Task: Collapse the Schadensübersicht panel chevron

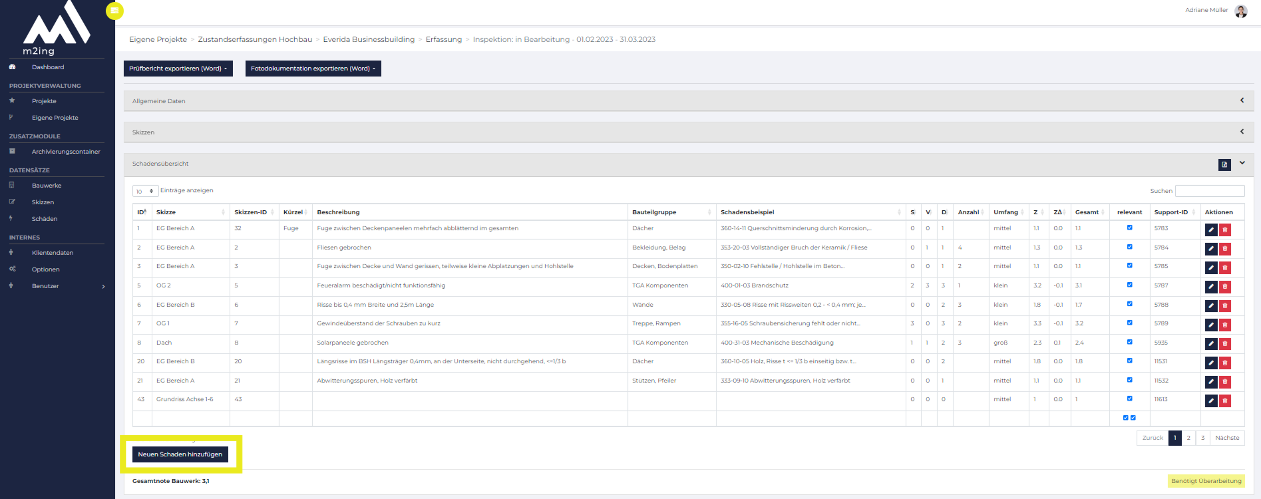Action: (1242, 163)
